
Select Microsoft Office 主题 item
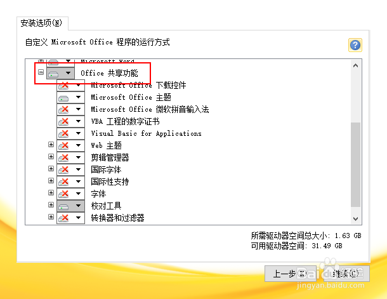point(131,97)
